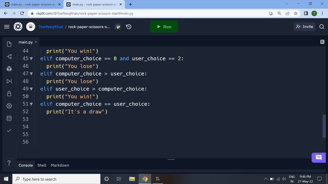Go back in browser
Image resolution: width=328 pixels, height=184 pixels.
pyautogui.click(x=5, y=13)
